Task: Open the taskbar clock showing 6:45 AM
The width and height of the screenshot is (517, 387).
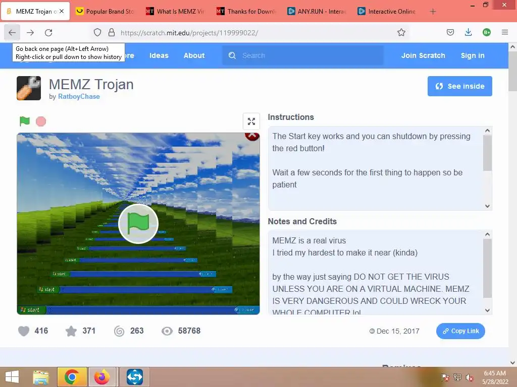Action: (x=495, y=377)
